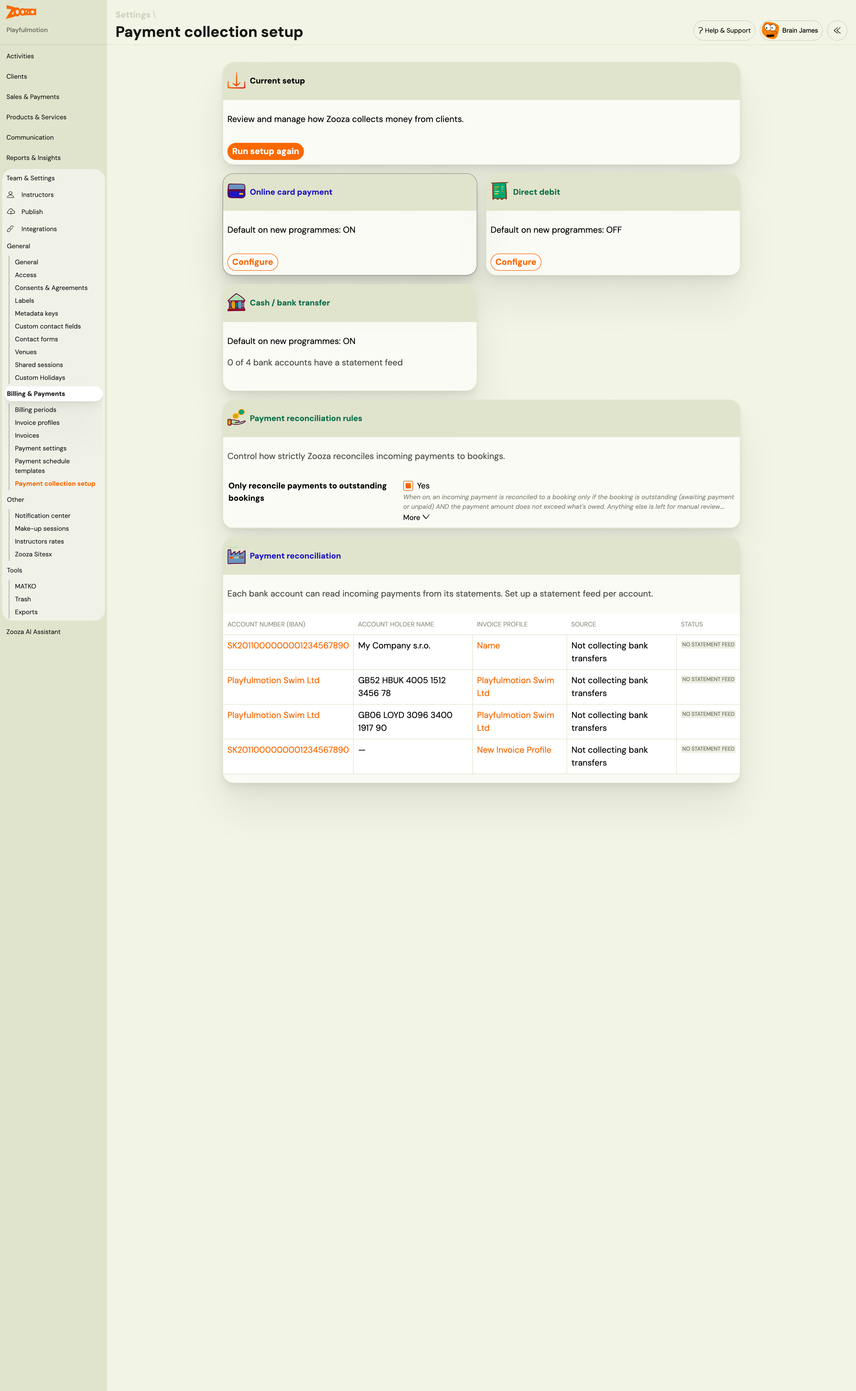Configure Online card payment
The image size is (856, 1391).
[253, 262]
